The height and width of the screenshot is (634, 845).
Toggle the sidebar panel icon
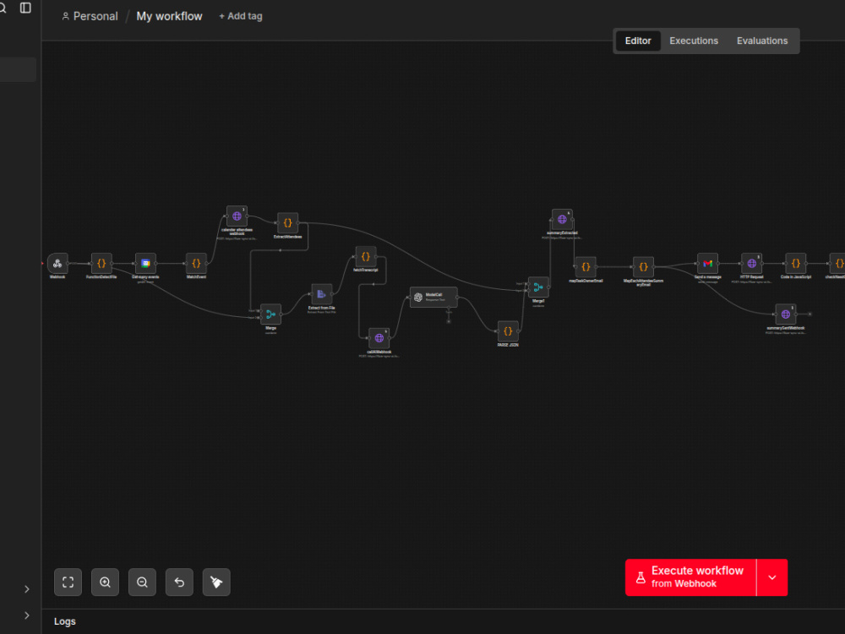point(25,8)
